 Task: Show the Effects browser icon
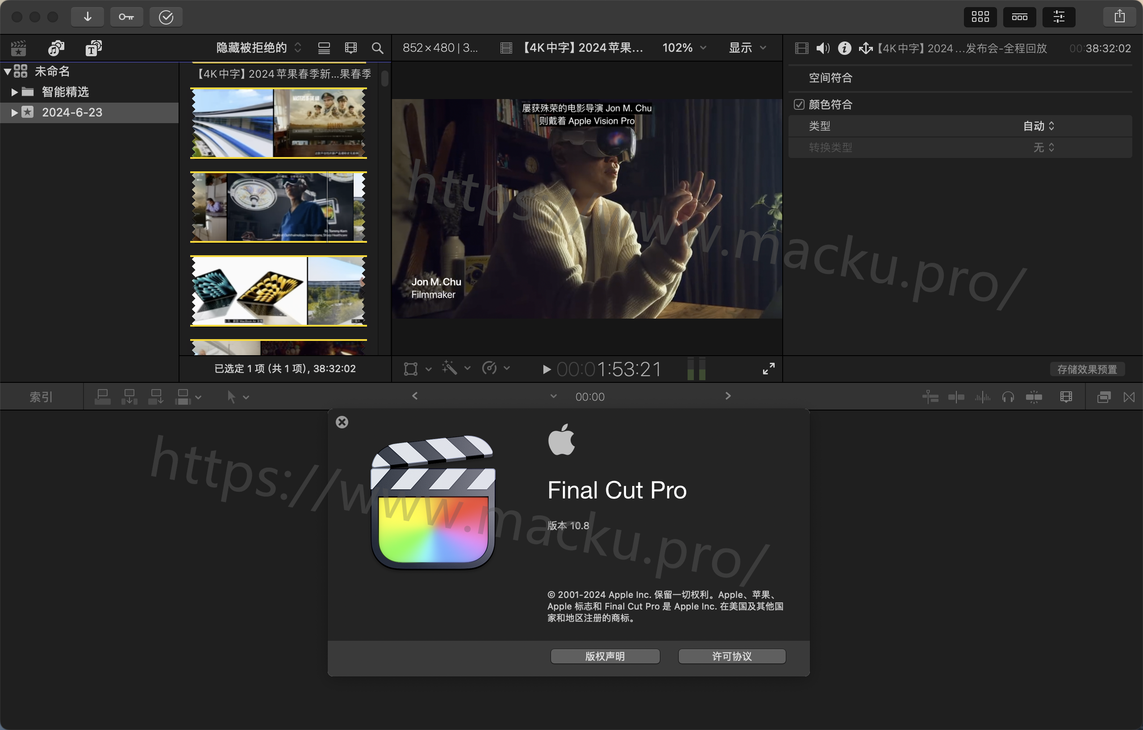1104,397
